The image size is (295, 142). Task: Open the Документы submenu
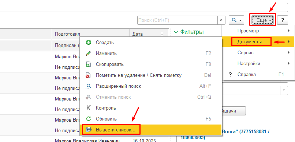coord(258,42)
